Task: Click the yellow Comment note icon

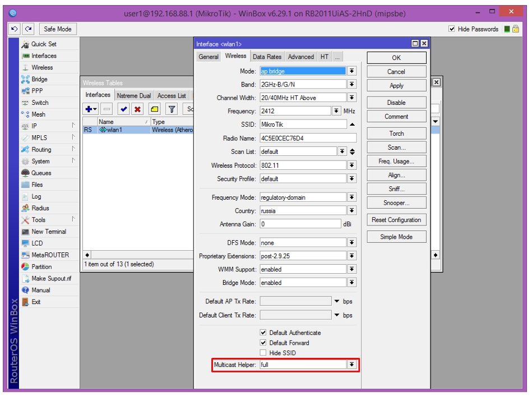Action: click(155, 109)
